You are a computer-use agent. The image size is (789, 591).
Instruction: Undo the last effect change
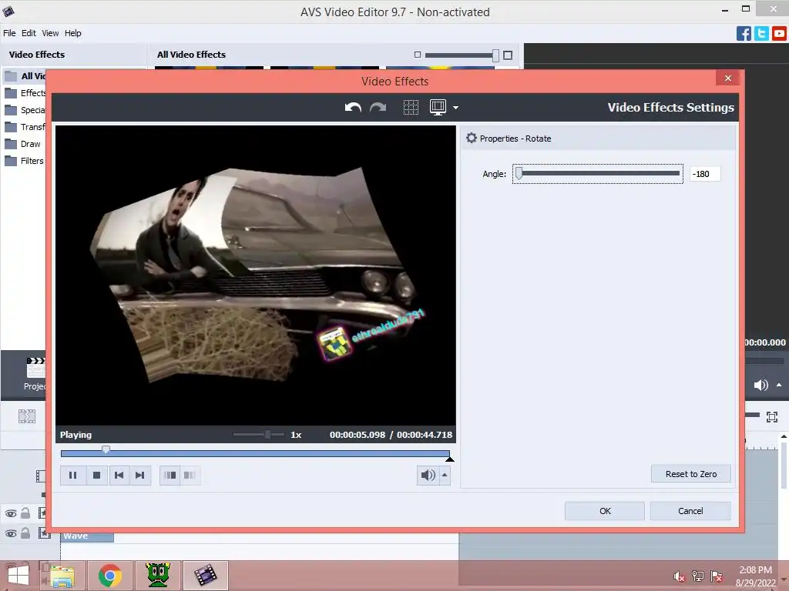(353, 108)
